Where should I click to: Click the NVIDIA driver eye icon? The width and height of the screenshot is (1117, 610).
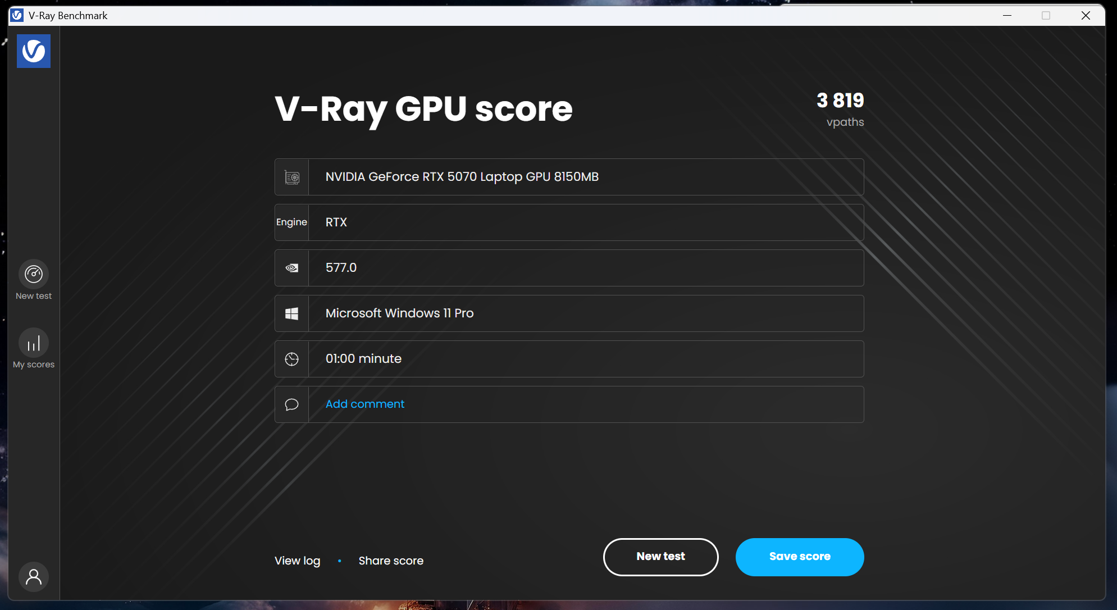click(x=292, y=268)
